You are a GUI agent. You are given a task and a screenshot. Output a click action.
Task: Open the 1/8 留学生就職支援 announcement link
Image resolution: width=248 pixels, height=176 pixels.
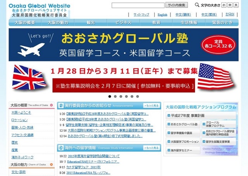pos(109,125)
